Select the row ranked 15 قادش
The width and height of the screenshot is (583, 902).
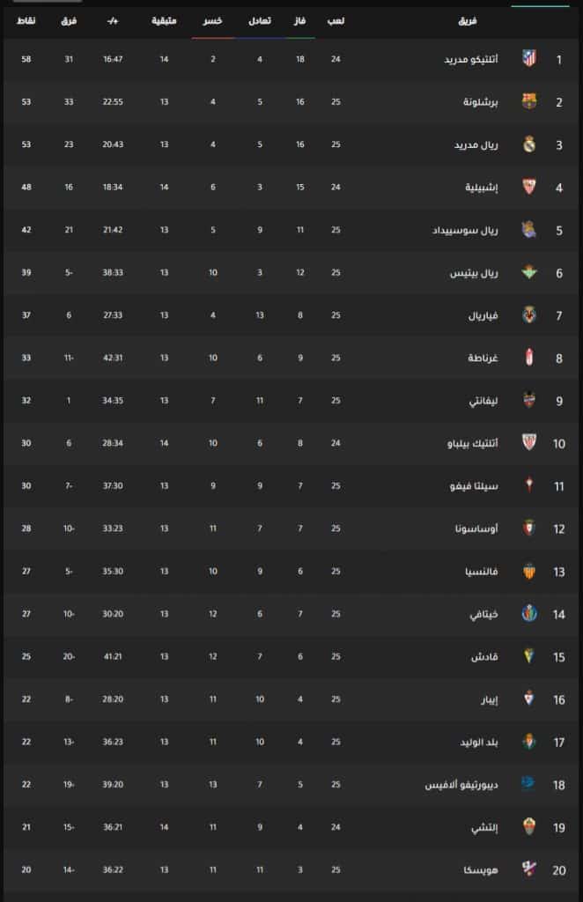(291, 656)
